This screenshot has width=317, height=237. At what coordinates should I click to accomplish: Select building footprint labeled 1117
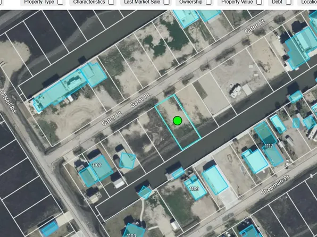pos(269,144)
